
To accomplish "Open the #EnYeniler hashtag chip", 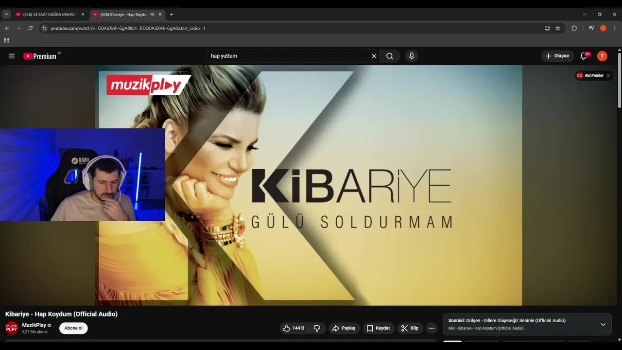I will (590, 75).
